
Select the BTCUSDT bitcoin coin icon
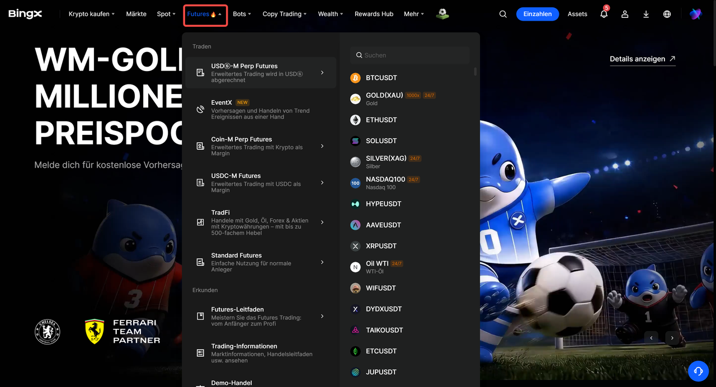coord(355,78)
